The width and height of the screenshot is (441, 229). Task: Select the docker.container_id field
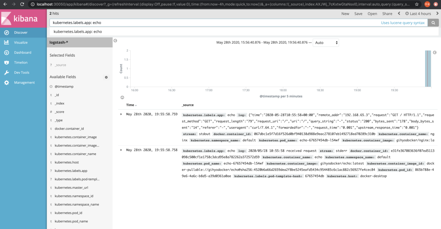[x=69, y=129]
